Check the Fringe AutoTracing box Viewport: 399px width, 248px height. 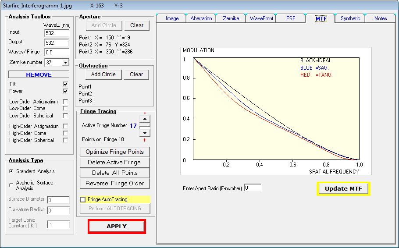click(x=83, y=199)
